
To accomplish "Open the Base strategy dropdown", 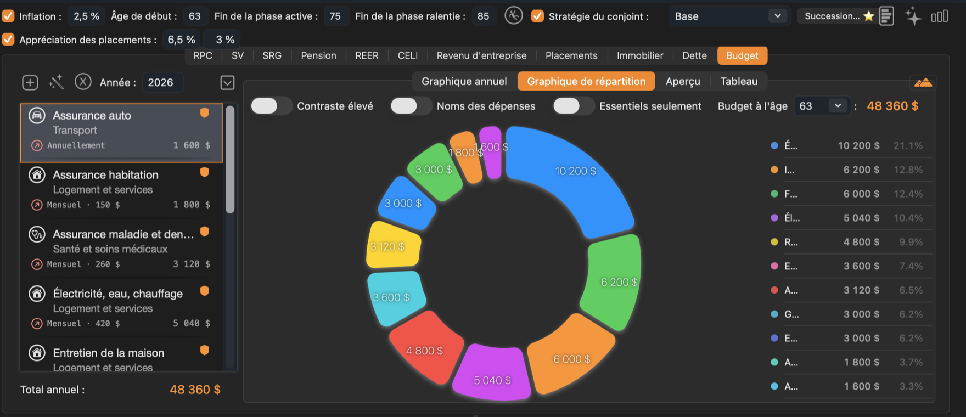I will [x=728, y=16].
